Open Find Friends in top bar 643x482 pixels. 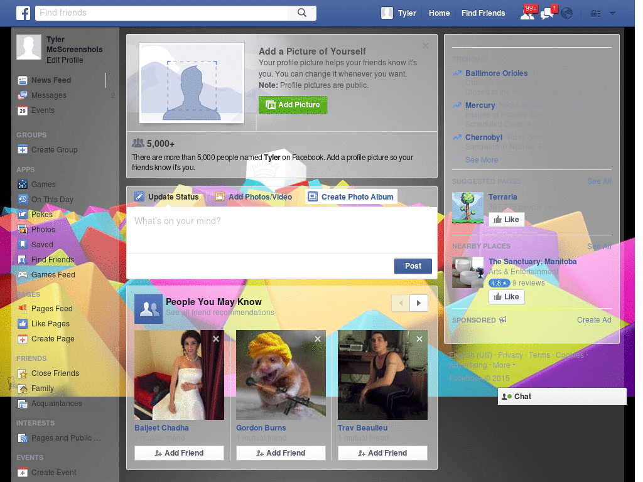tap(483, 13)
